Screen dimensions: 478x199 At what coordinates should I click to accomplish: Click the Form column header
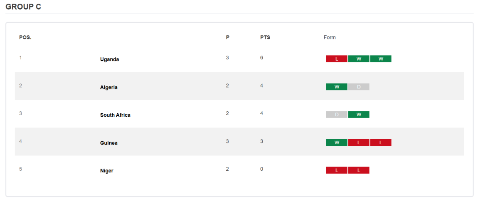pyautogui.click(x=330, y=37)
